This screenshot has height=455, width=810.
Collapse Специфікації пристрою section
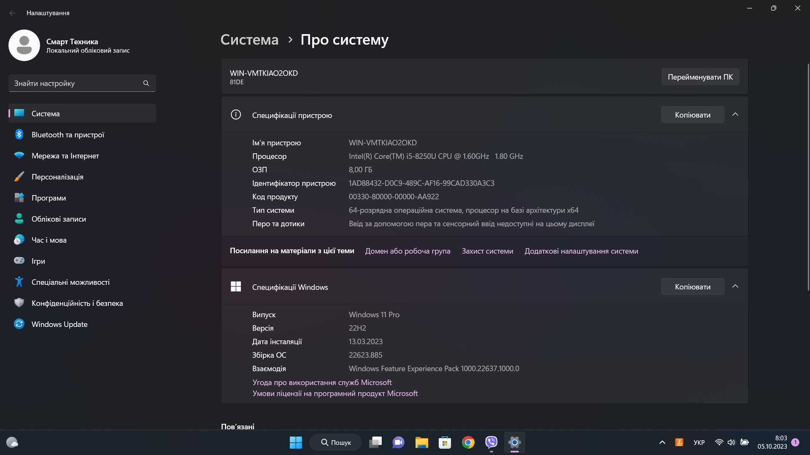(x=735, y=115)
